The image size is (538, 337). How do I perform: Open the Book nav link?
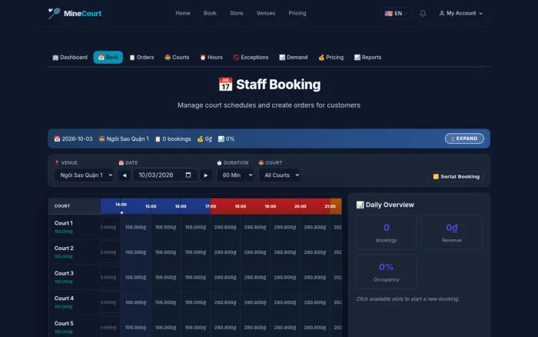(x=210, y=13)
